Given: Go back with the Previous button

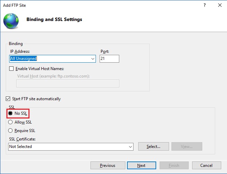Looking at the screenshot, I should (x=108, y=165).
